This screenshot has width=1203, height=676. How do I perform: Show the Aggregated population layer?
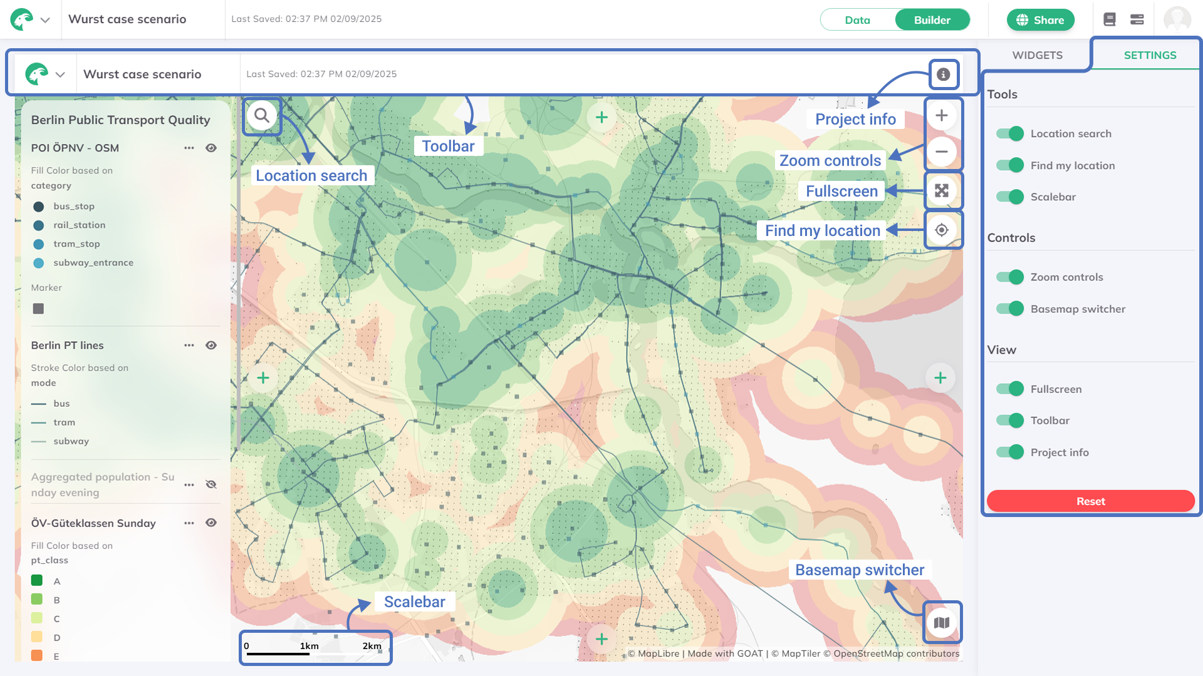tap(211, 484)
